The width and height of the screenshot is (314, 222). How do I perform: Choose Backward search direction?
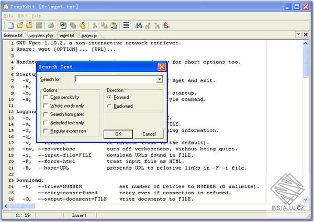pos(109,106)
